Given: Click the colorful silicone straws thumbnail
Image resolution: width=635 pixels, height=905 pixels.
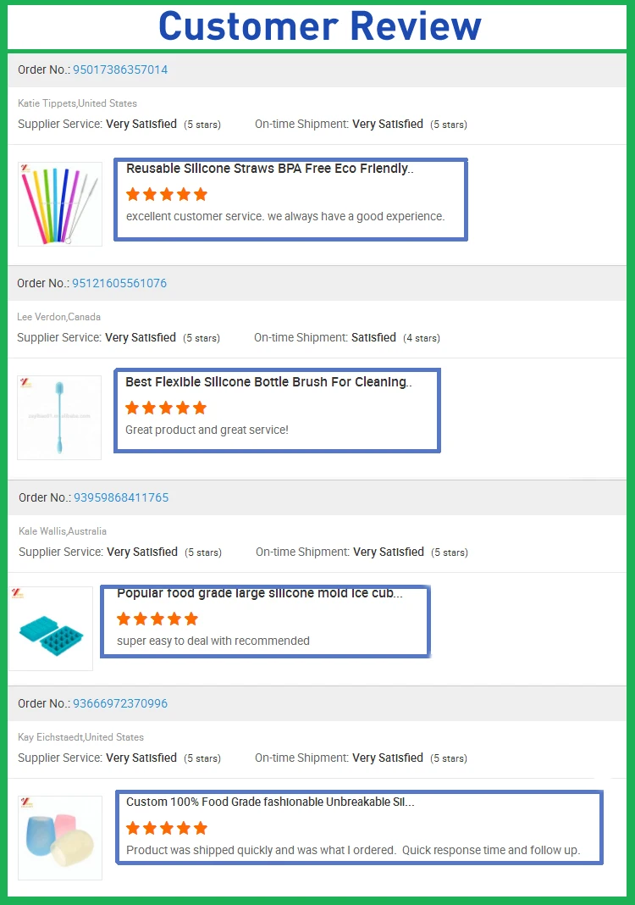Looking at the screenshot, I should click(60, 204).
